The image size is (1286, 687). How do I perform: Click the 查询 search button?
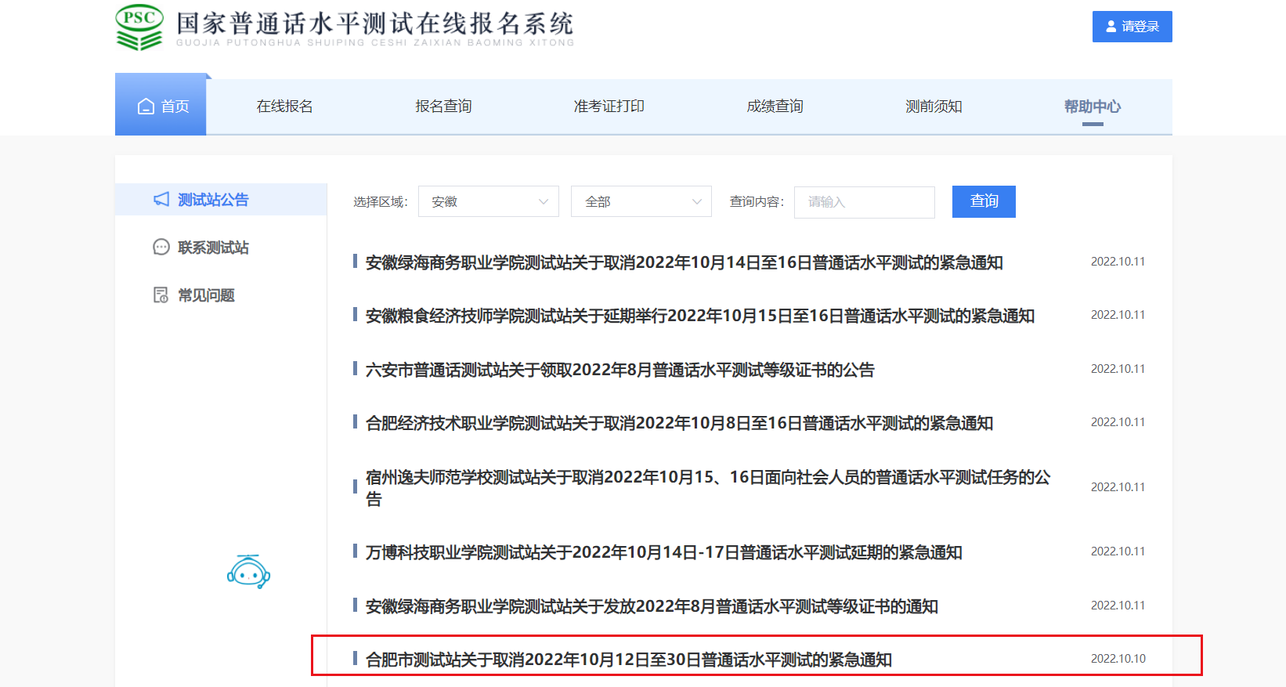click(984, 201)
